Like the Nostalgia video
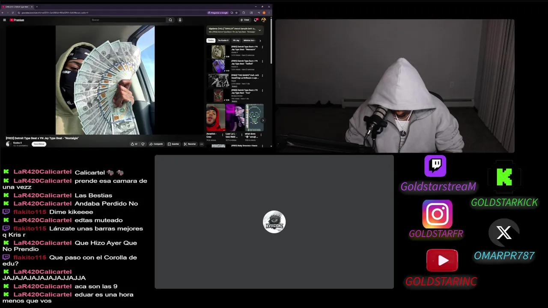This screenshot has height=308, width=548. pyautogui.click(x=134, y=144)
